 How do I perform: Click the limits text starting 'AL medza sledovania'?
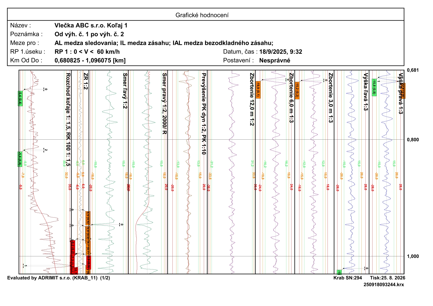[164, 43]
